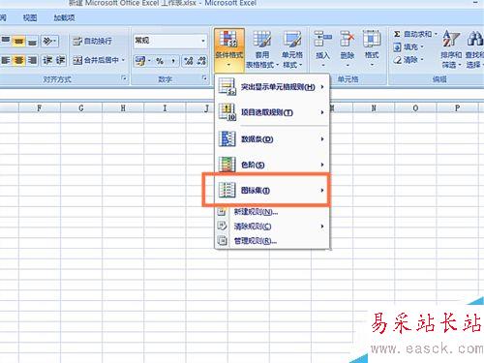
Task: Open the Conditional Formatting (条件格式) button
Action: tap(229, 49)
